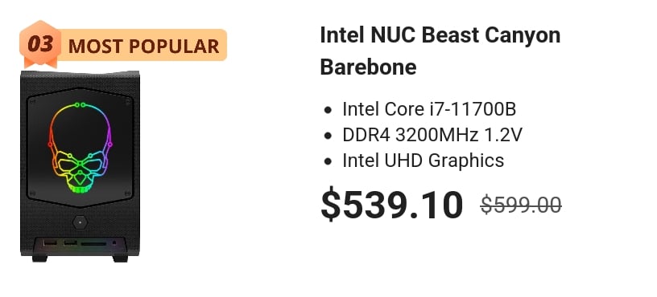Viewport: 657px width, 297px height.
Task: Click the SD card slot on PC front
Action: [x=93, y=243]
